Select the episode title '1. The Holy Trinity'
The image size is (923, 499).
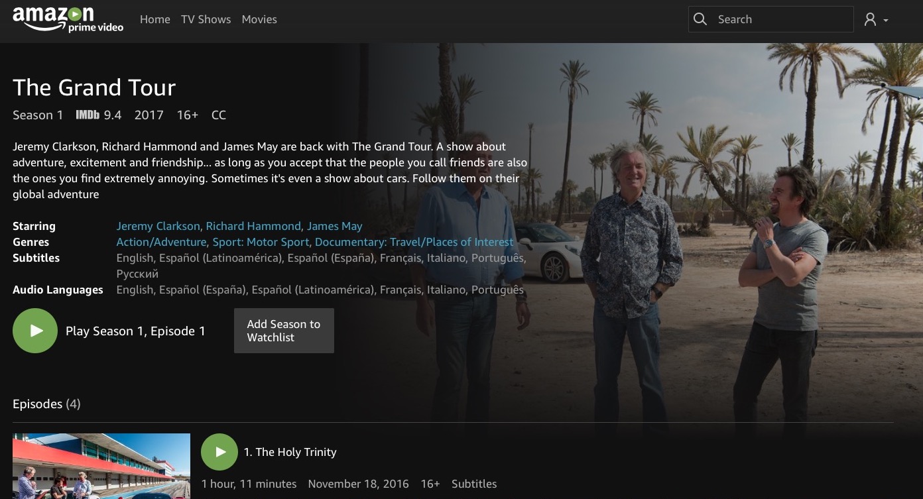[290, 452]
